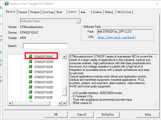This screenshot has width=161, height=120.
Task: Click the STM32F103VF chip icon
Action: (31, 72)
